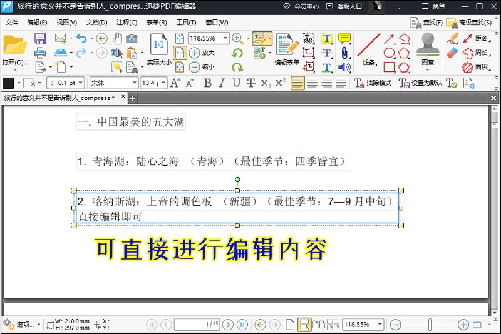Image resolution: width=501 pixels, height=334 pixels.
Task: Select the Oval shape tool
Action: 389,53
